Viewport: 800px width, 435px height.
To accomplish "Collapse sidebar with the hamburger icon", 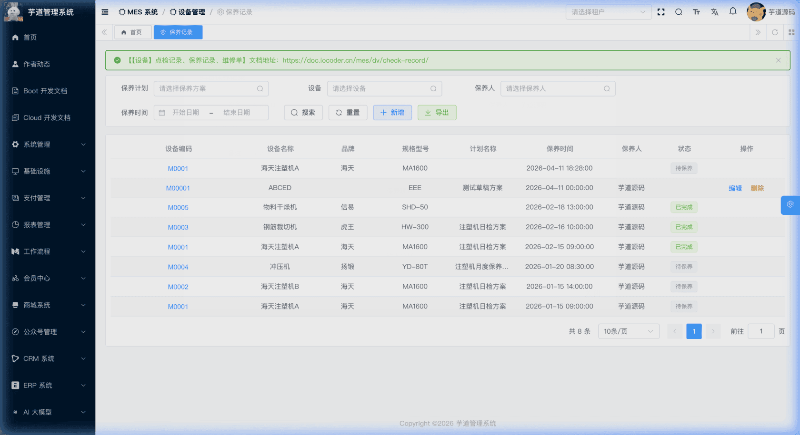I will coord(105,12).
